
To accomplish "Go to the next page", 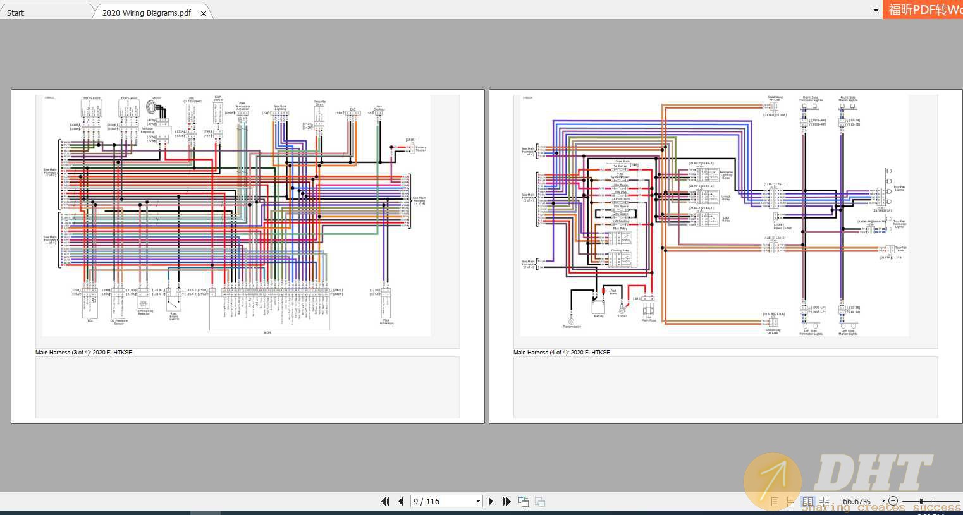I will pyautogui.click(x=491, y=501).
